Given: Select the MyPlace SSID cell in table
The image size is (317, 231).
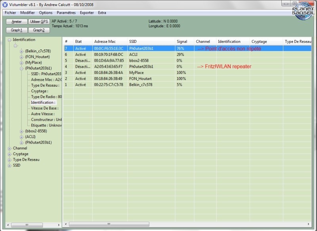Looking at the screenshot, I should [x=136, y=73].
